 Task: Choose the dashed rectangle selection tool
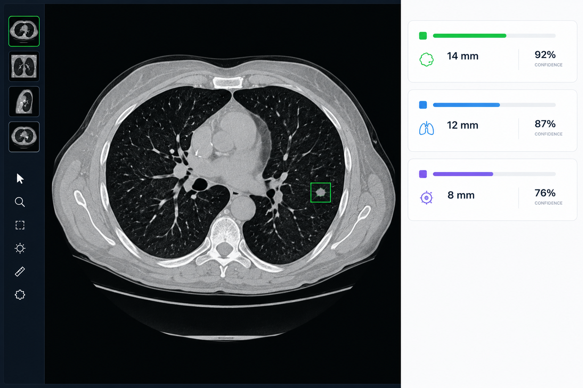pyautogui.click(x=20, y=225)
